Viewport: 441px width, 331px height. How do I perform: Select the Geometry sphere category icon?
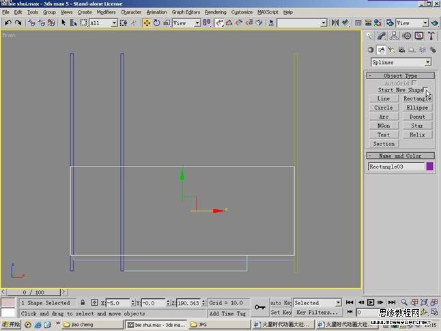(x=371, y=50)
